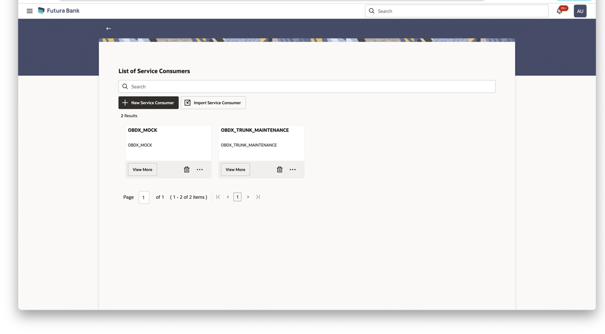Go to the previous page
This screenshot has height=334, width=605.
228,197
